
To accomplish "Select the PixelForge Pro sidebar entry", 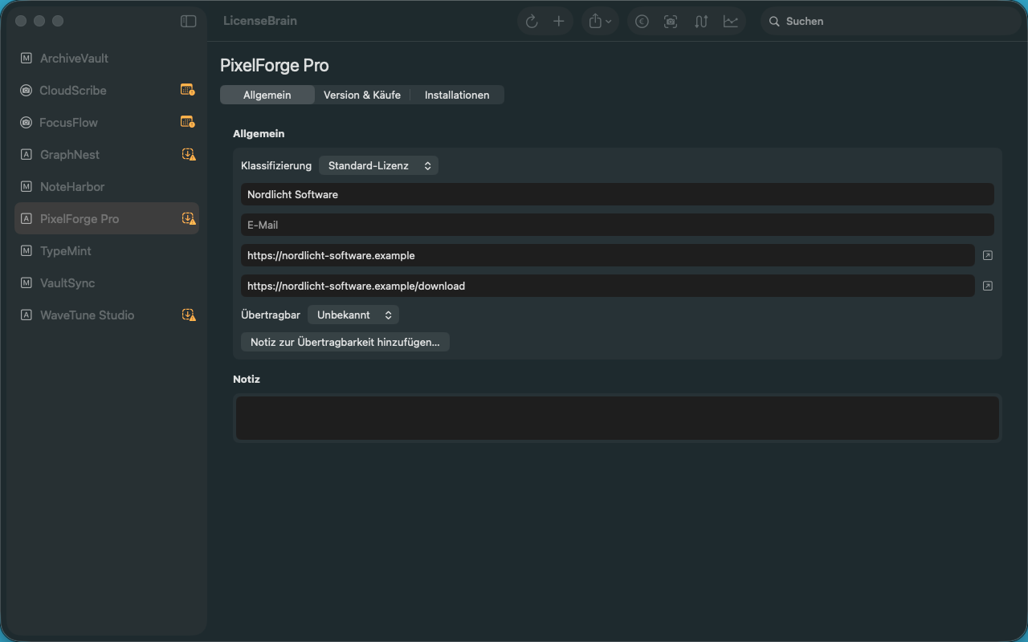I will [x=107, y=219].
